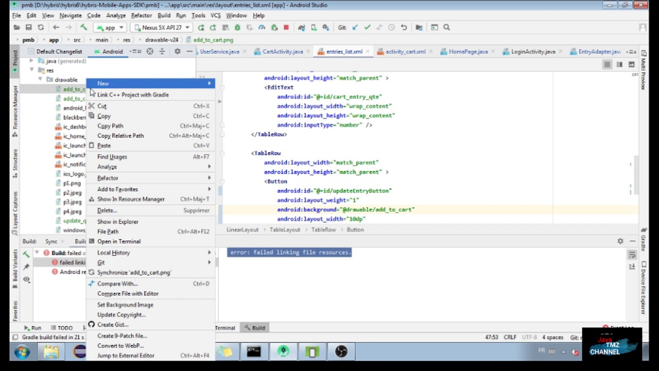Toggle tool window quick access button
Screen dimensions: 659x371
point(15,338)
